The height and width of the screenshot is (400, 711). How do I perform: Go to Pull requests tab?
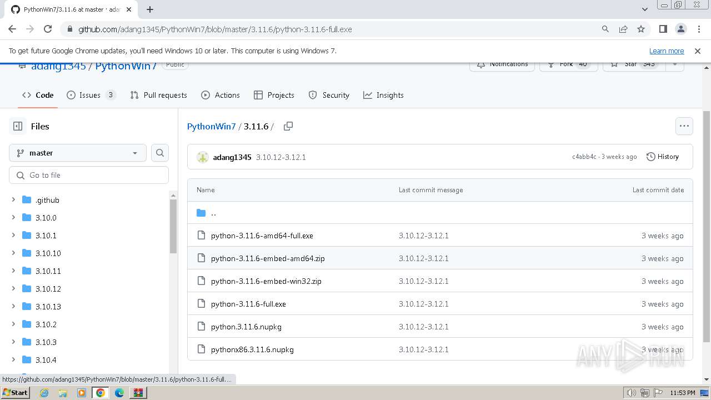(158, 95)
